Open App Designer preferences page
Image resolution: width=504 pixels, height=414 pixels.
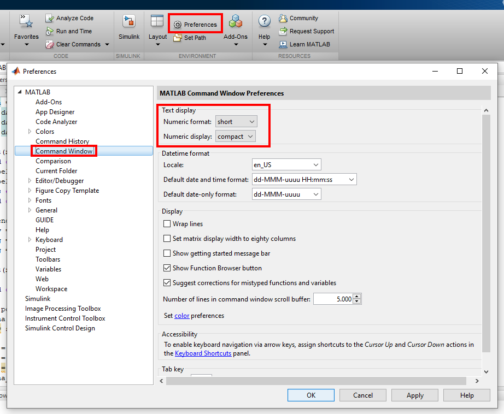pyautogui.click(x=55, y=112)
